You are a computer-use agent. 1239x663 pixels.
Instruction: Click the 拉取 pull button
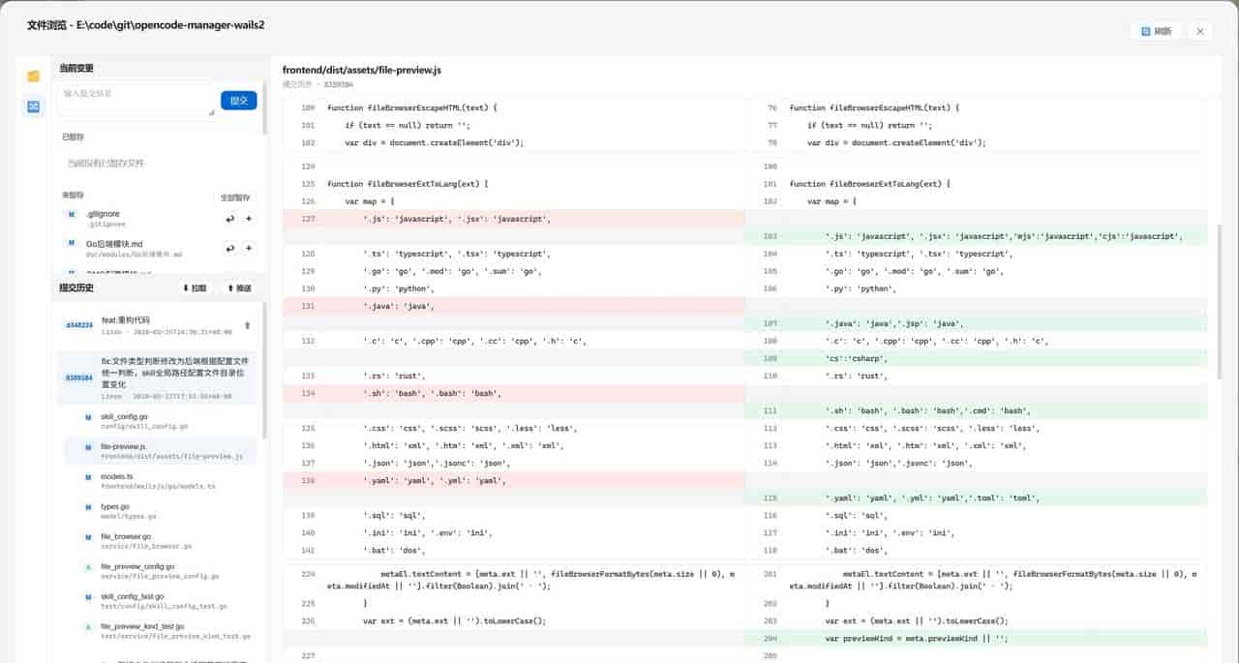click(x=195, y=288)
